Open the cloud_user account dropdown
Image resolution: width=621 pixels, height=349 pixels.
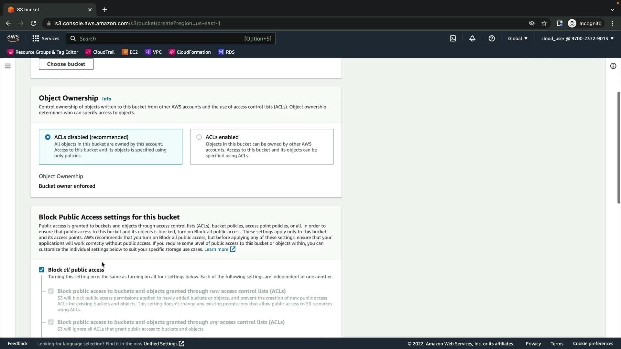tap(577, 38)
